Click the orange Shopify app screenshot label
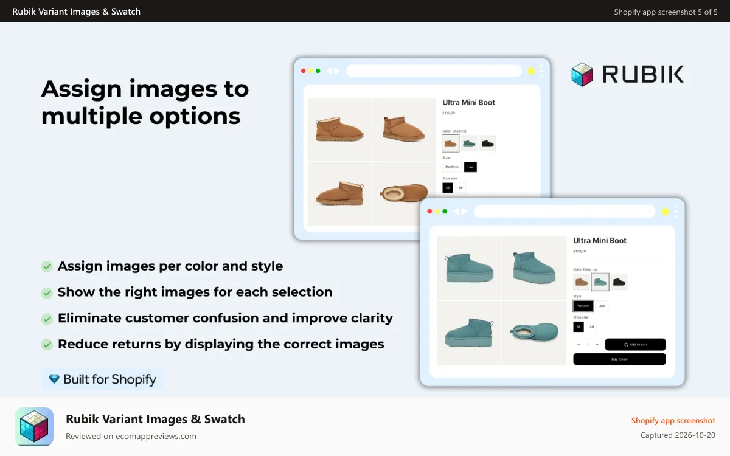 (x=673, y=420)
